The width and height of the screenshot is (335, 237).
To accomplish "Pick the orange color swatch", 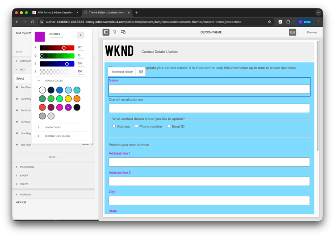I will tap(77, 99).
